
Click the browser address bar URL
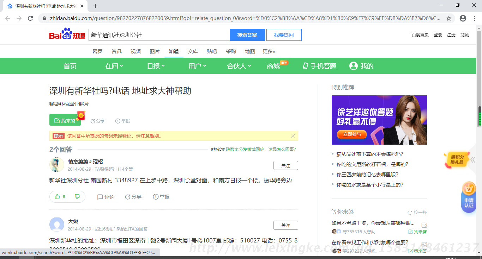click(x=245, y=18)
